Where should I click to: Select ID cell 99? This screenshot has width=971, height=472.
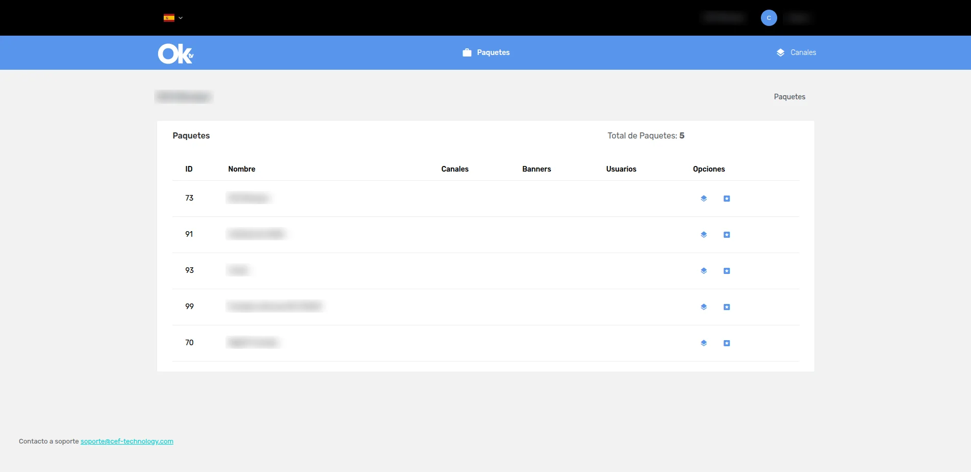coord(189,307)
